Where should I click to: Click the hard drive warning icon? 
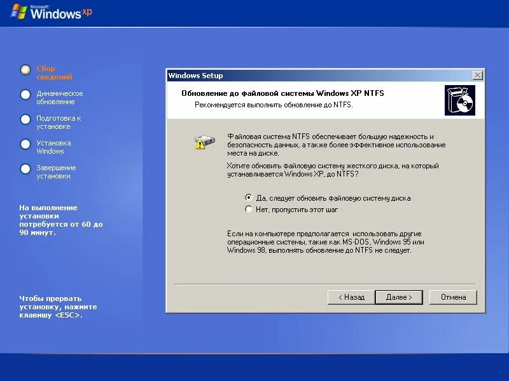coord(204,142)
